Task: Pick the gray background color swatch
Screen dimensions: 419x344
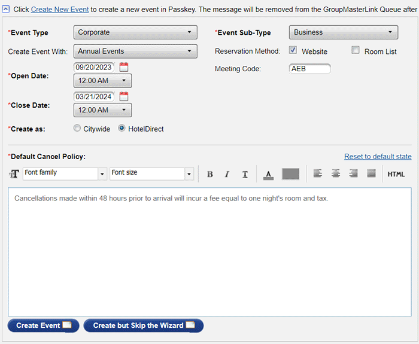Action: [290, 174]
